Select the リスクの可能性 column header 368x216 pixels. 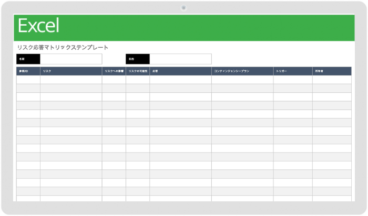[138, 71]
